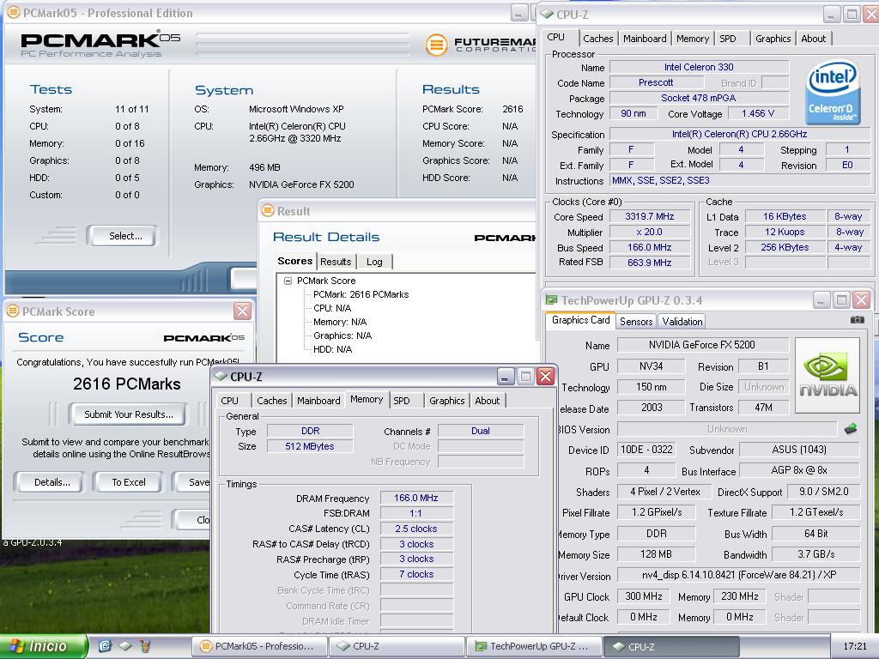Screen dimensions: 879x659
Task: Minimize the CPU-Z Memory window
Action: 506,376
